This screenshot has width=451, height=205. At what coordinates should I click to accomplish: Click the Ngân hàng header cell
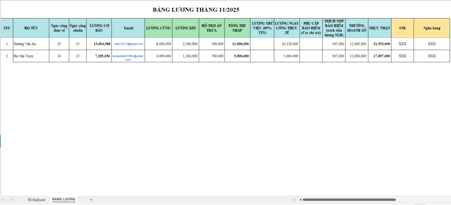432,28
